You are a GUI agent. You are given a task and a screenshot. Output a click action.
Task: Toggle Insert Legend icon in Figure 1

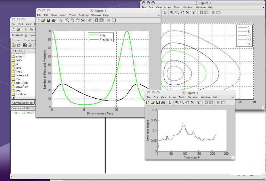(206, 13)
